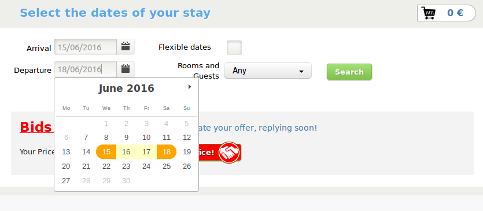Click into the Arrival date field
This screenshot has height=211, width=483.
(86, 47)
